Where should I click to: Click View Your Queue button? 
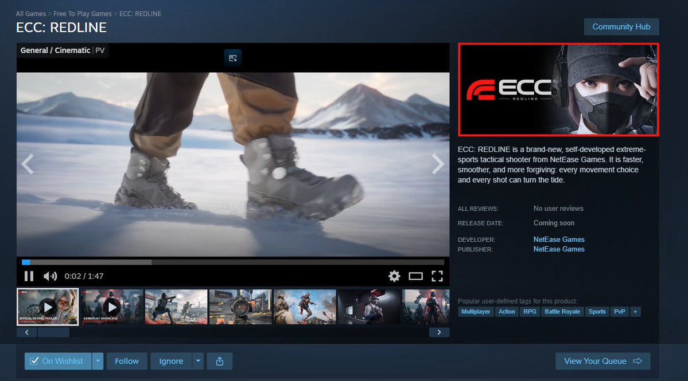[603, 362]
